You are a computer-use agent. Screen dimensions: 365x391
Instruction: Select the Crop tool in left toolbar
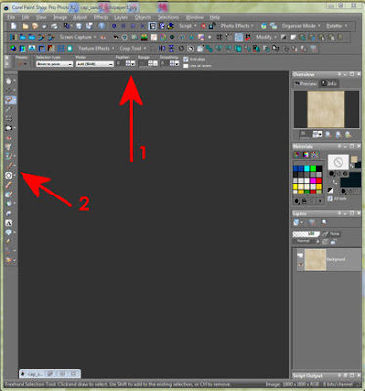(8, 118)
